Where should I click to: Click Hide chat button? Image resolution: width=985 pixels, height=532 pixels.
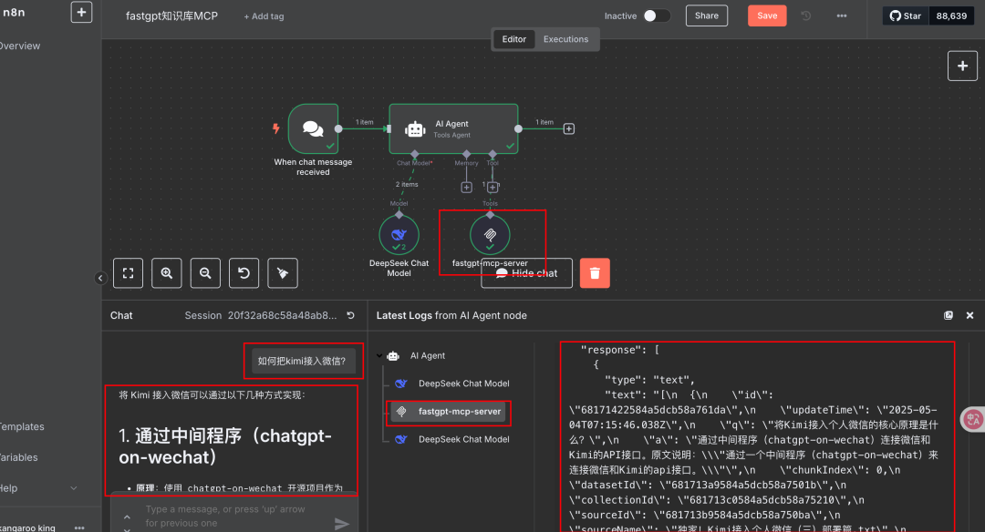point(526,273)
